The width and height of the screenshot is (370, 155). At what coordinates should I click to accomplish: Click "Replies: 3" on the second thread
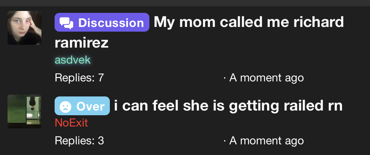(79, 140)
